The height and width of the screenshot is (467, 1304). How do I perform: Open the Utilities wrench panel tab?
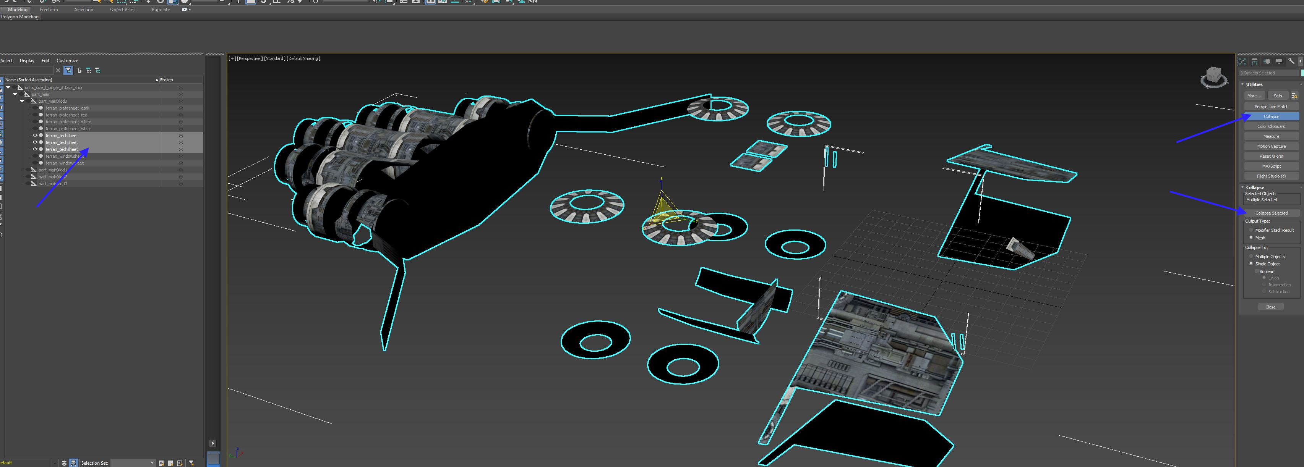tap(1291, 61)
